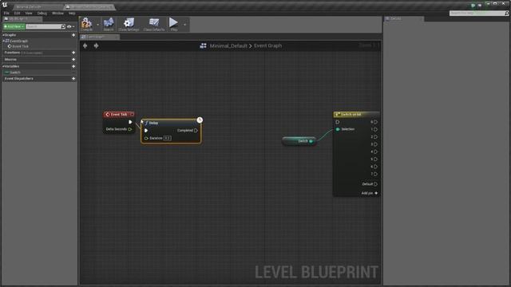Viewport: 511px width, 287px height.
Task: Add a new macro with Macros plus icon
Action: pyautogui.click(x=73, y=59)
